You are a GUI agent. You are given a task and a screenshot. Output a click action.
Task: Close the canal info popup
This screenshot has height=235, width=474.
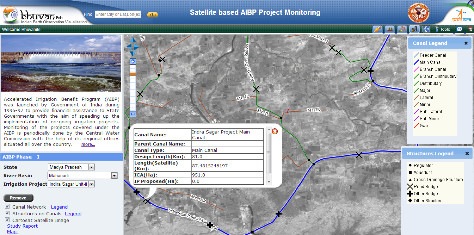[x=275, y=131]
